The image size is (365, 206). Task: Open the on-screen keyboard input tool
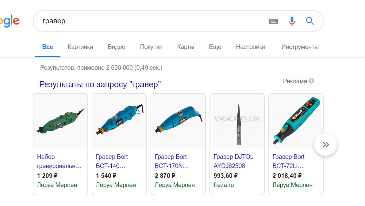coord(274,21)
